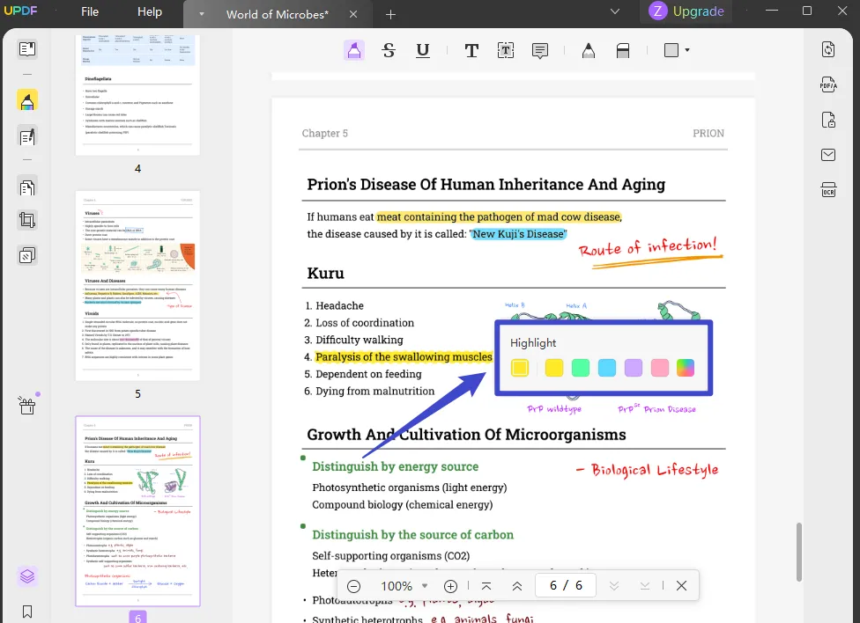Select the rectangle Shape tool
The height and width of the screenshot is (623, 860).
click(671, 50)
